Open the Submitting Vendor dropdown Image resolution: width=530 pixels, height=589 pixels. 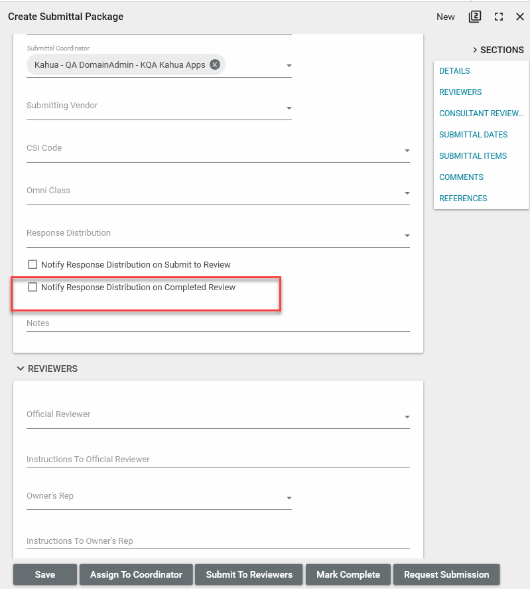(x=289, y=108)
